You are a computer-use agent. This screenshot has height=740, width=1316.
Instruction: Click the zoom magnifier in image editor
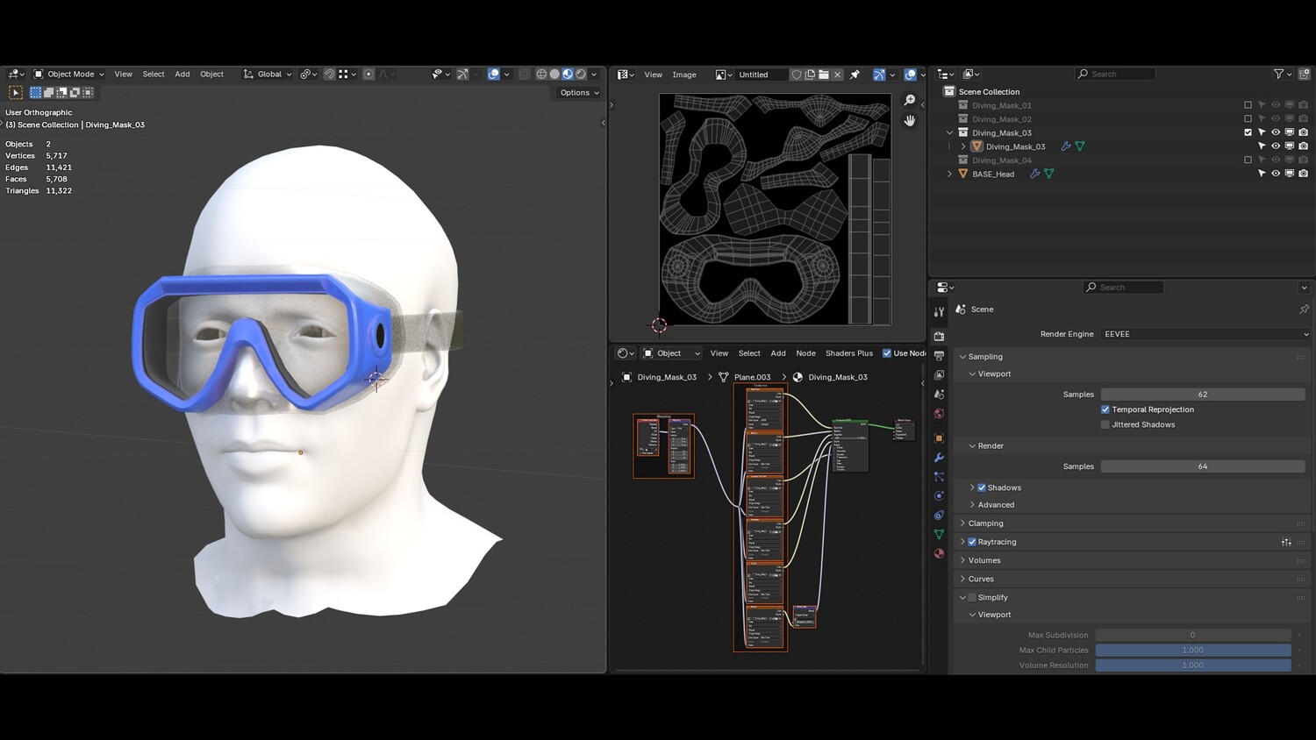[910, 101]
